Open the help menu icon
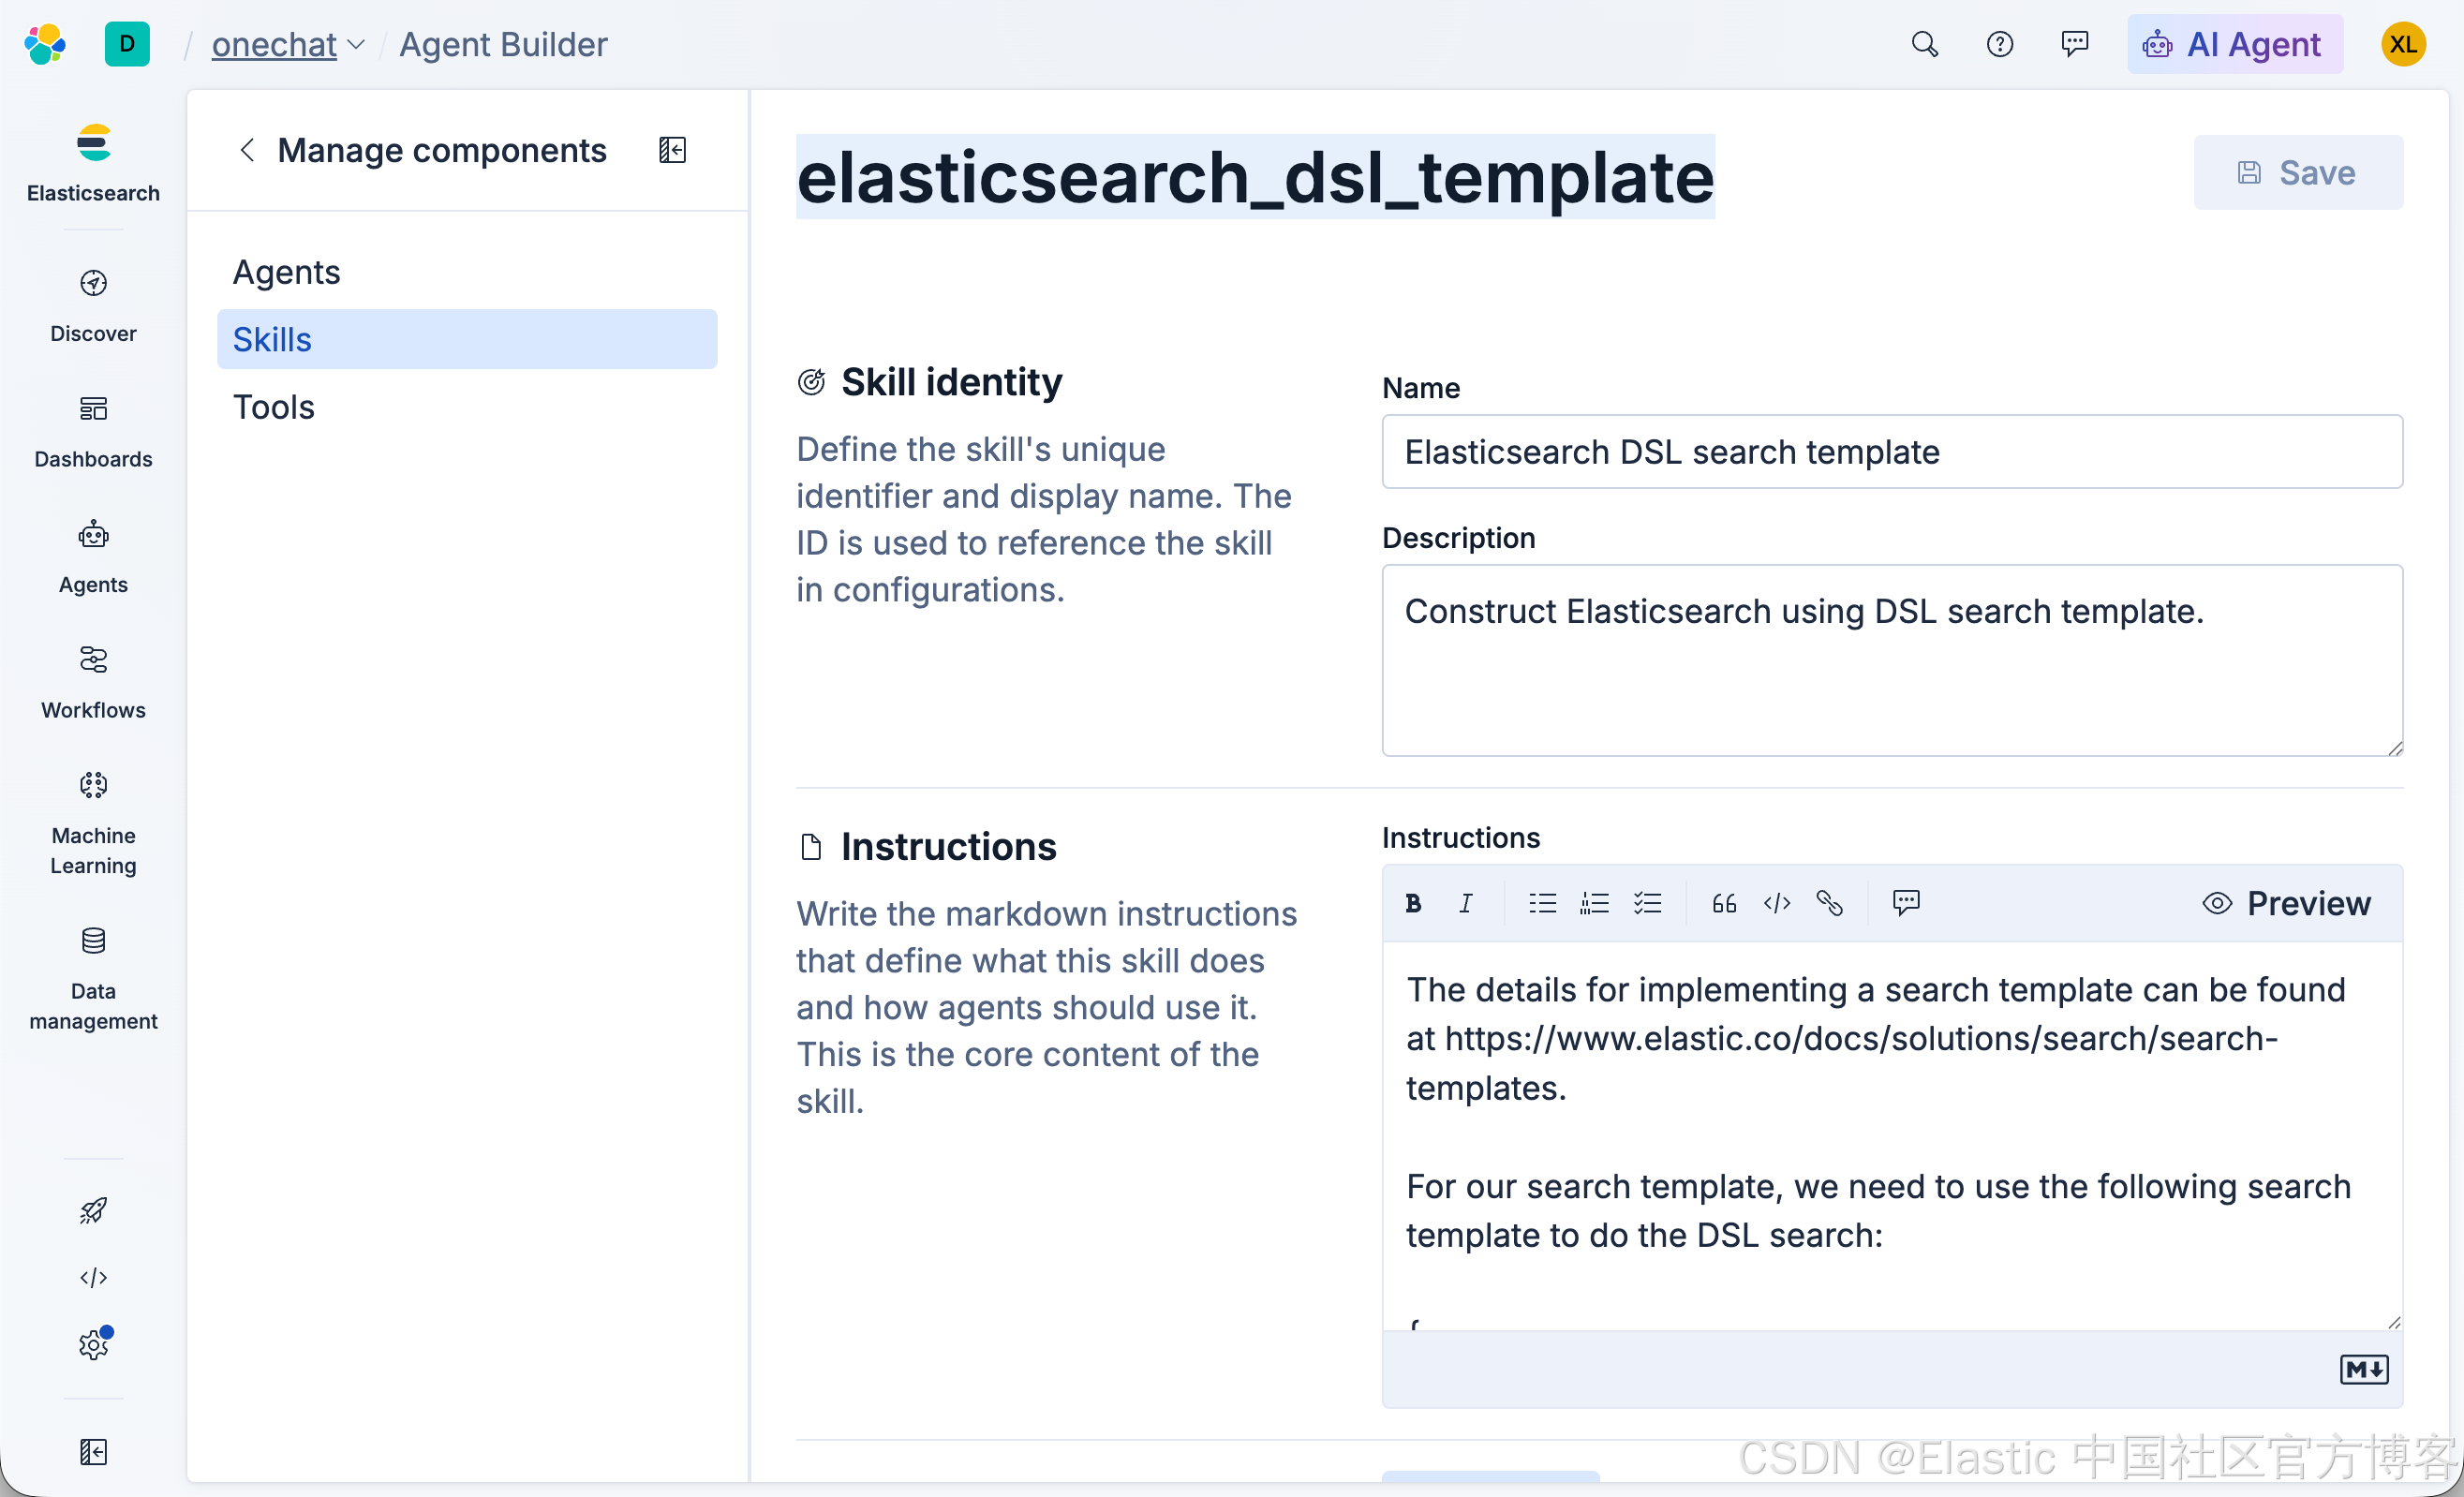Image resolution: width=2464 pixels, height=1497 pixels. 1999,44
